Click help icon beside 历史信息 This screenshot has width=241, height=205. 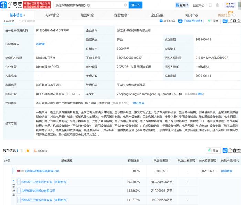coord(234,15)
